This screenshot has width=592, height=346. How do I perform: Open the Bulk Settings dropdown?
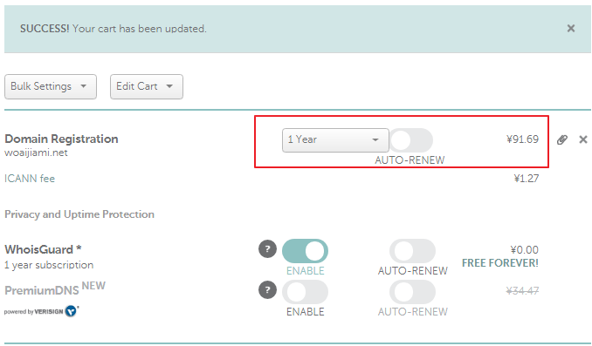click(x=51, y=86)
